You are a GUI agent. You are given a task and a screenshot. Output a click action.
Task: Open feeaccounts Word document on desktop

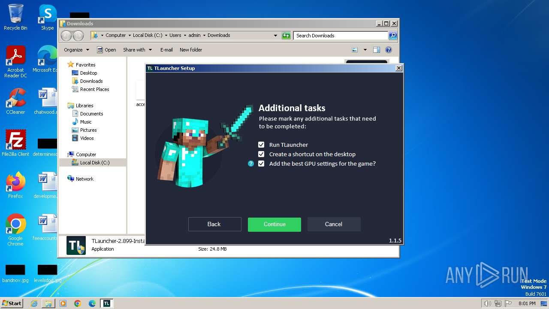[46, 227]
